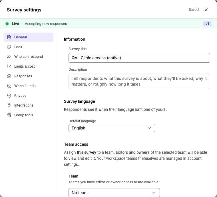Image resolution: width=217 pixels, height=197 pixels.
Task: Click 'Teams you have editor' helper text
Action: pos(114,182)
